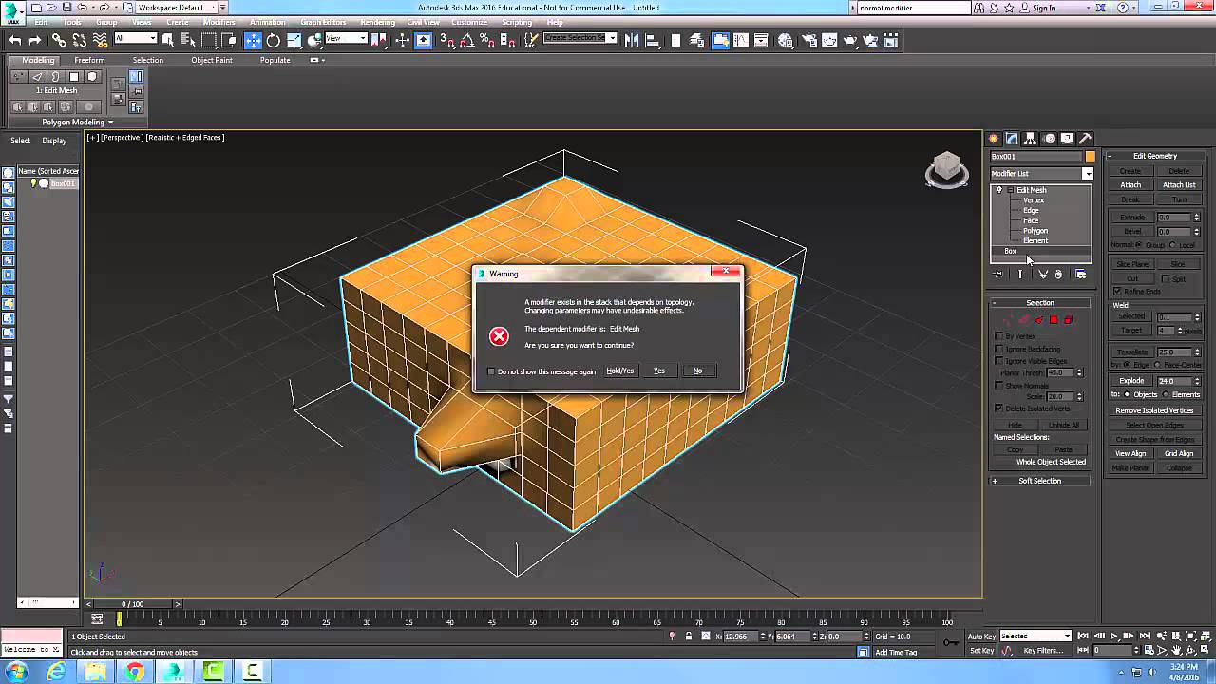Image resolution: width=1216 pixels, height=684 pixels.
Task: Click Remove Isolated Vertices button
Action: point(1154,410)
